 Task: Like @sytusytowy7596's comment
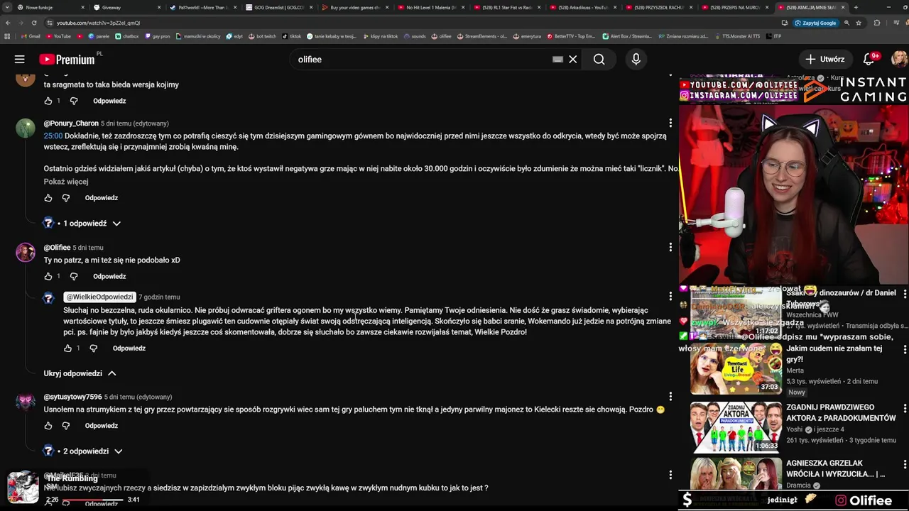pyautogui.click(x=48, y=426)
